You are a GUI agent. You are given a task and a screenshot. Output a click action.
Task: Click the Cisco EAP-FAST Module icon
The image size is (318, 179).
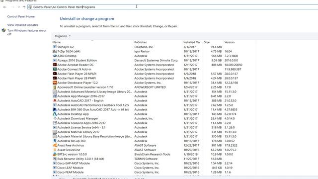click(x=55, y=163)
